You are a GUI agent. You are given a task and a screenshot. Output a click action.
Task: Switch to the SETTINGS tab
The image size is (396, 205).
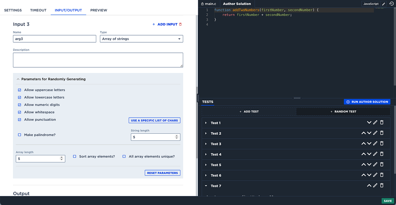tap(13, 10)
